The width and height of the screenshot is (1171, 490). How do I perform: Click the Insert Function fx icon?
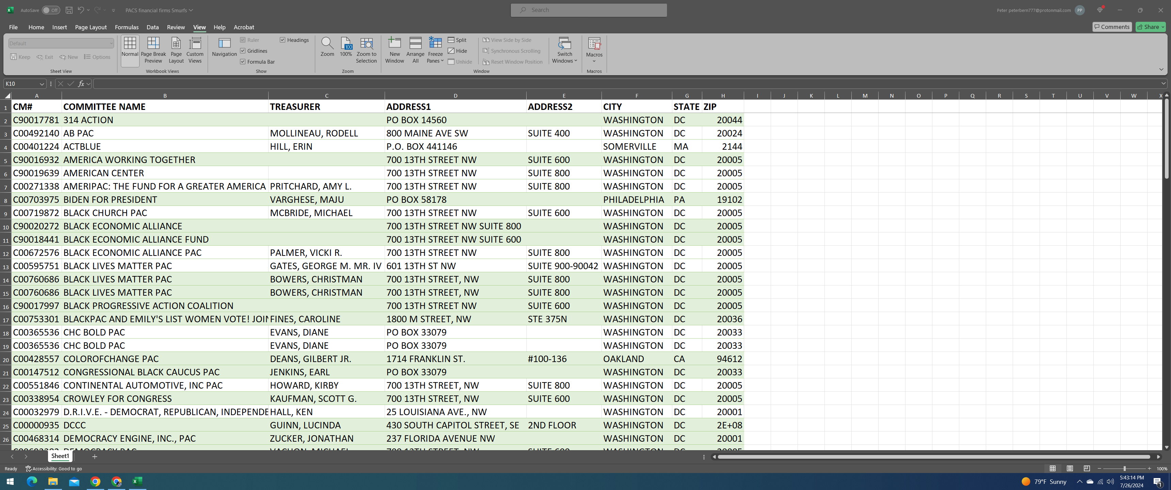[x=81, y=84]
